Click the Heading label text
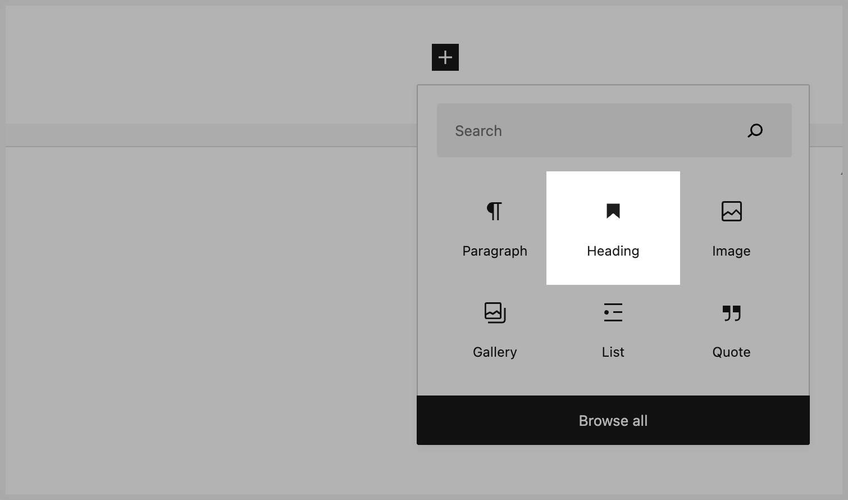848x500 pixels. tap(613, 251)
